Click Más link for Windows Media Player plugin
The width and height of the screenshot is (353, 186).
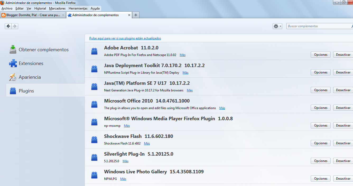(x=127, y=126)
